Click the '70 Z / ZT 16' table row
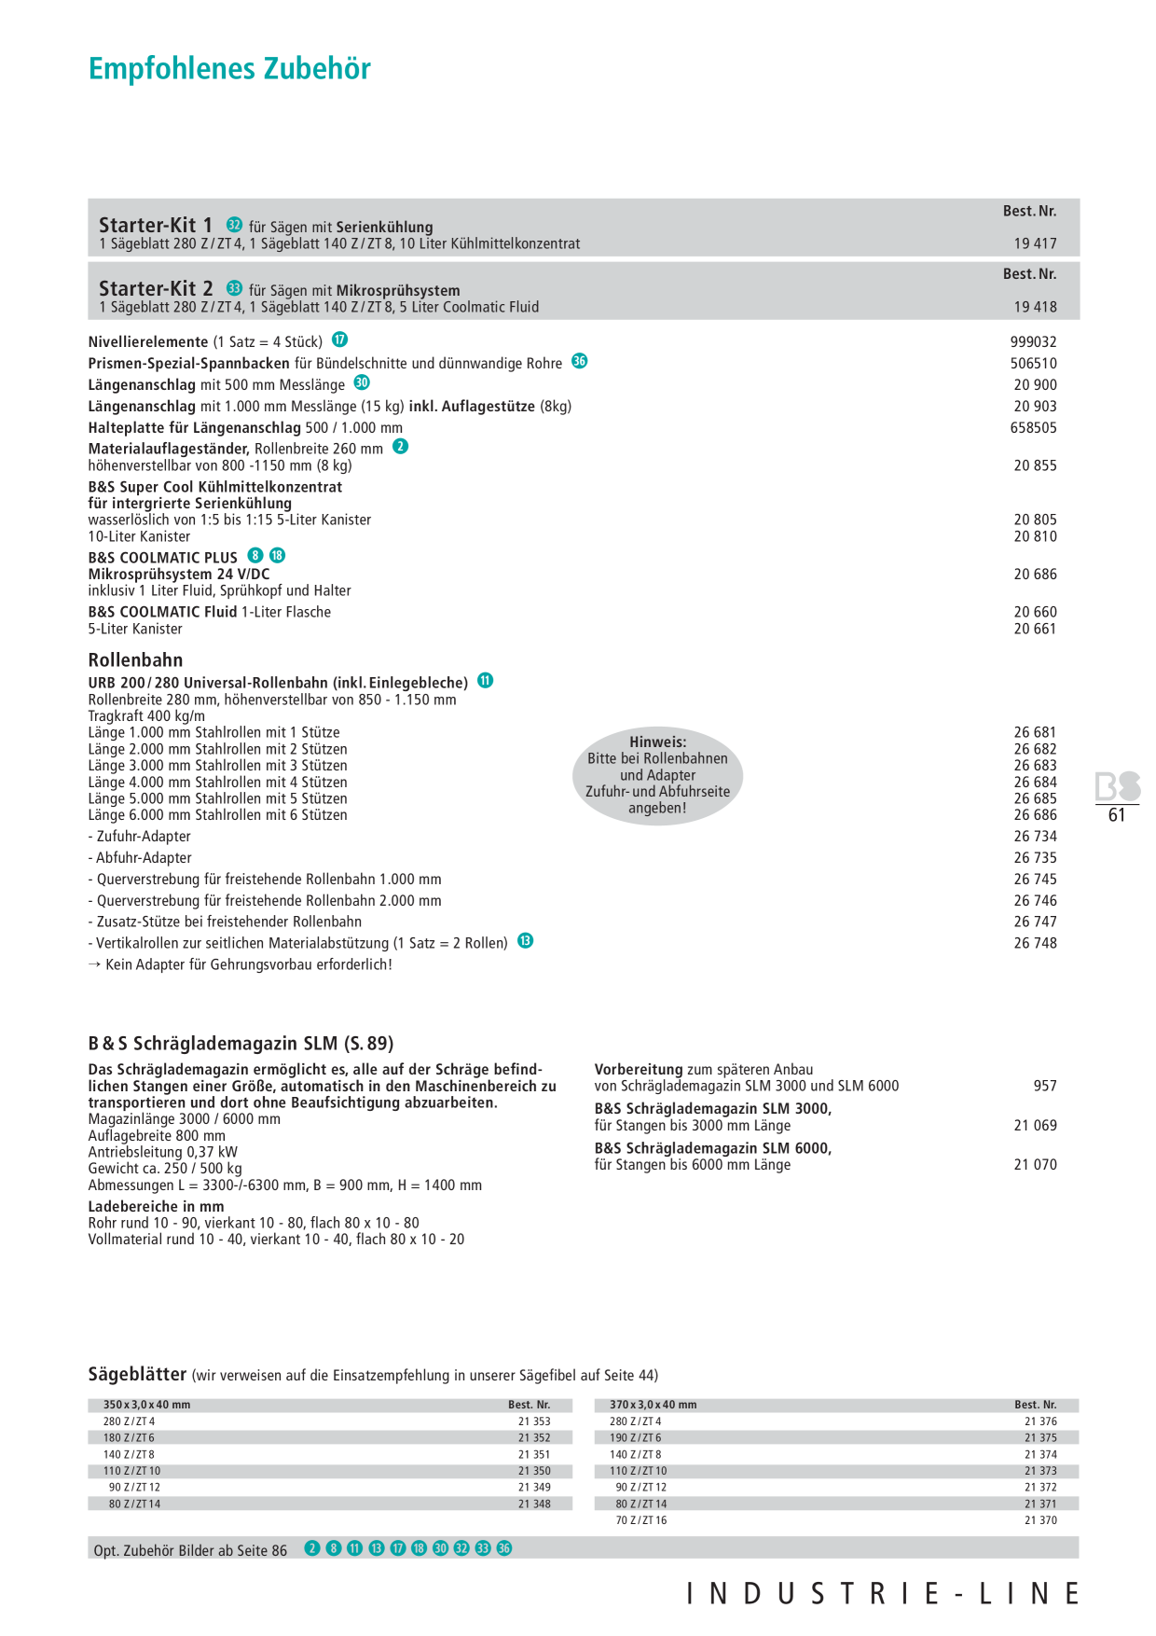Viewport: 1156px width, 1636px height. pos(837,1520)
